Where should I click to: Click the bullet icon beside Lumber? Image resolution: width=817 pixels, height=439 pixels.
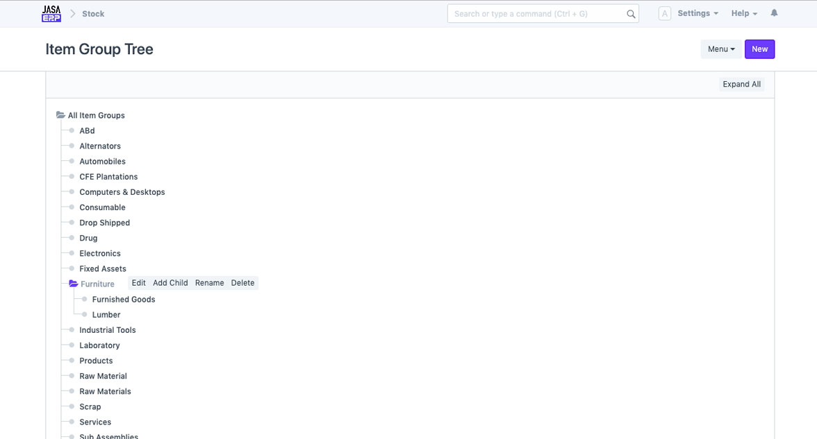[x=85, y=314]
